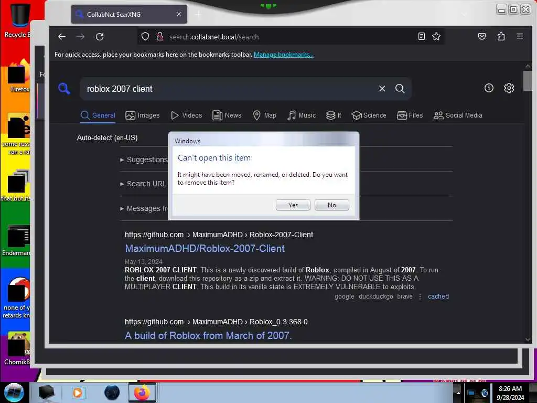Open the SearXNG About info icon
The width and height of the screenshot is (537, 403).
coord(489,88)
